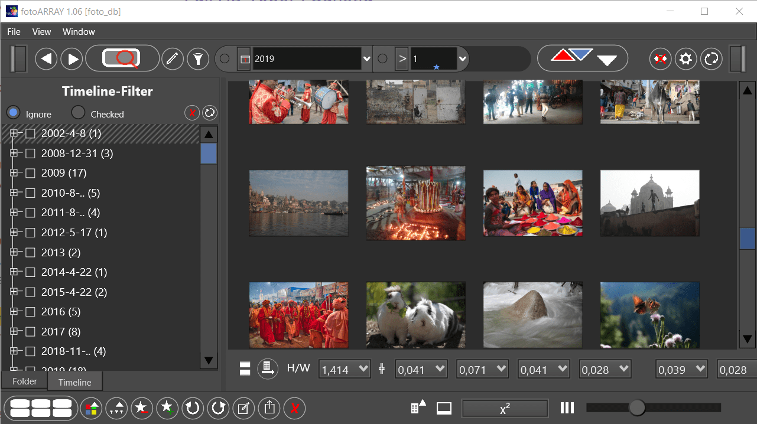Check the 2017 (8) checkbox
Viewport: 757px width, 424px height.
pyautogui.click(x=30, y=332)
